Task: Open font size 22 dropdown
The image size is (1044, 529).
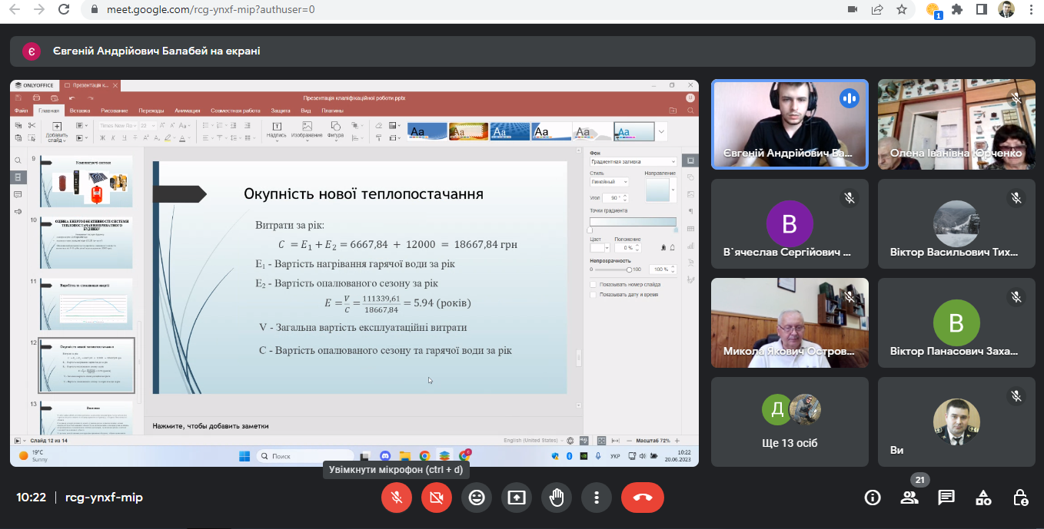Action: [x=148, y=126]
